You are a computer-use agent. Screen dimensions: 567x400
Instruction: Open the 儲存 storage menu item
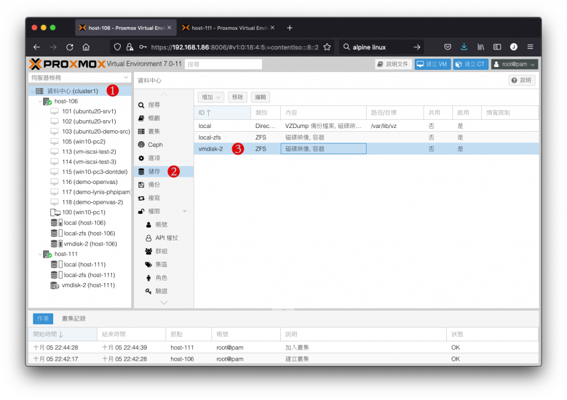point(163,171)
